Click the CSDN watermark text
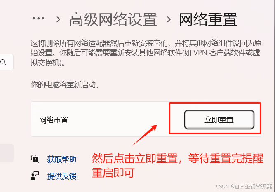This screenshot has width=275, height=192. tap(244, 186)
